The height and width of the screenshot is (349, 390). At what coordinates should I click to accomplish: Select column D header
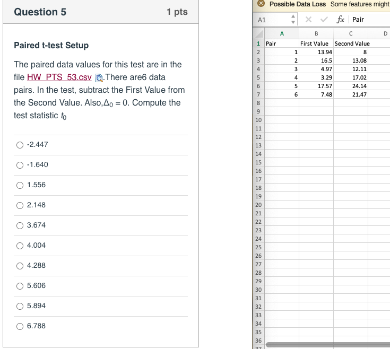379,33
